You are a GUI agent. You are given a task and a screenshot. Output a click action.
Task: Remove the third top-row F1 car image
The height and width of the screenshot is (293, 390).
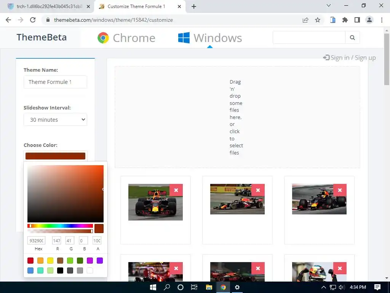(340, 190)
